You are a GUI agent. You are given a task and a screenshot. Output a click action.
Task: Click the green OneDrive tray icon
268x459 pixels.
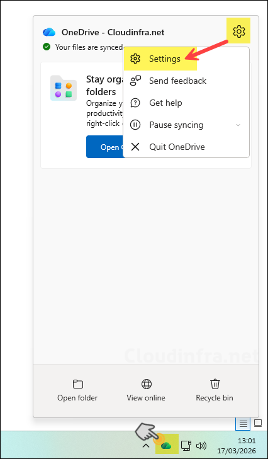click(166, 445)
